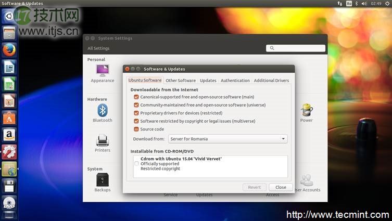Image resolution: width=392 pixels, height=221 pixels.
Task: Close Software & Updates via red titlebar button
Action: point(127,69)
